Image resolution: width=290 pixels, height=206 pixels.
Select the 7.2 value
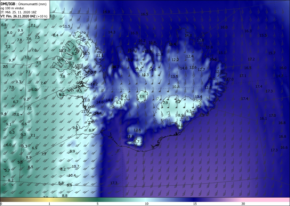click(8, 47)
